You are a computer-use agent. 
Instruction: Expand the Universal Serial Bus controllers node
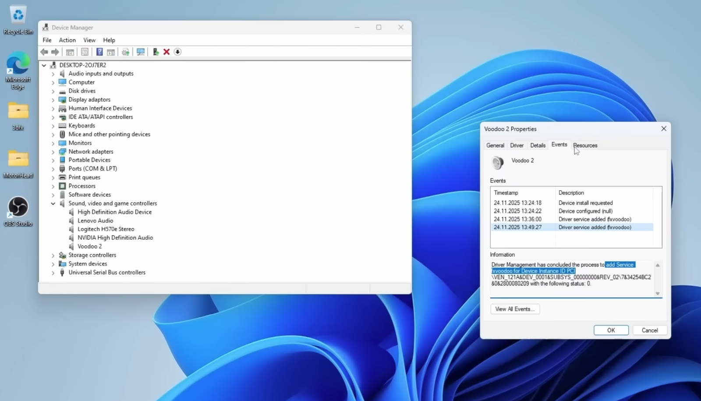click(53, 273)
